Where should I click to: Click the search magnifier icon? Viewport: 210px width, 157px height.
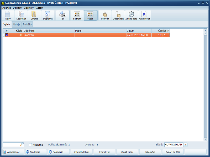22,144
